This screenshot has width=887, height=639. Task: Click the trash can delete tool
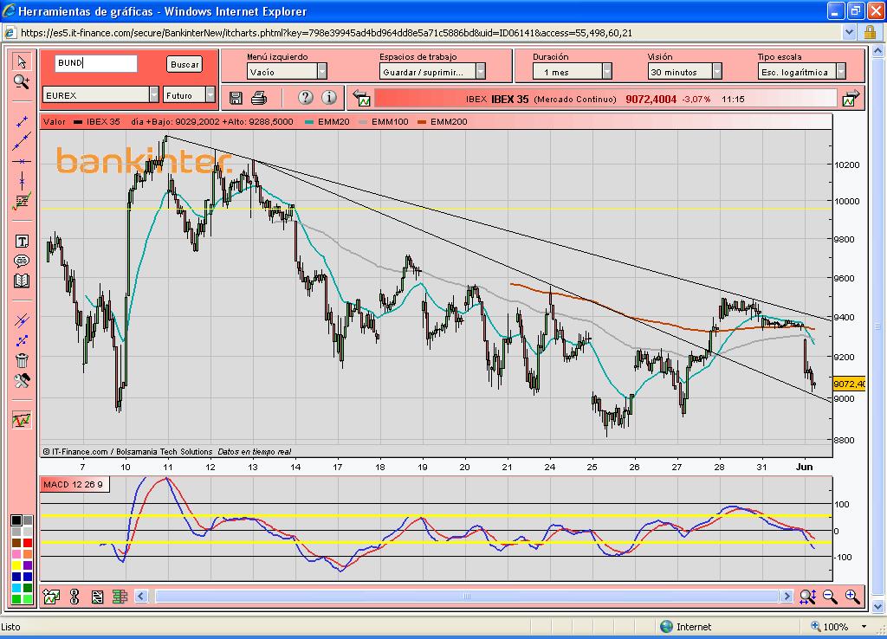(x=22, y=360)
